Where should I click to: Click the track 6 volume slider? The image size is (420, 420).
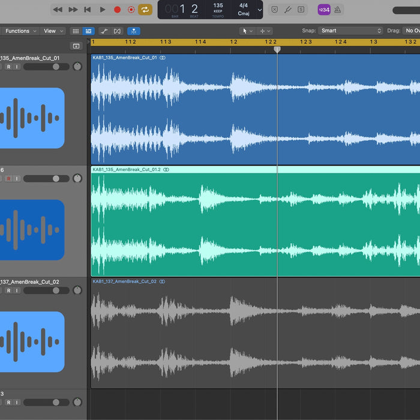point(46,179)
